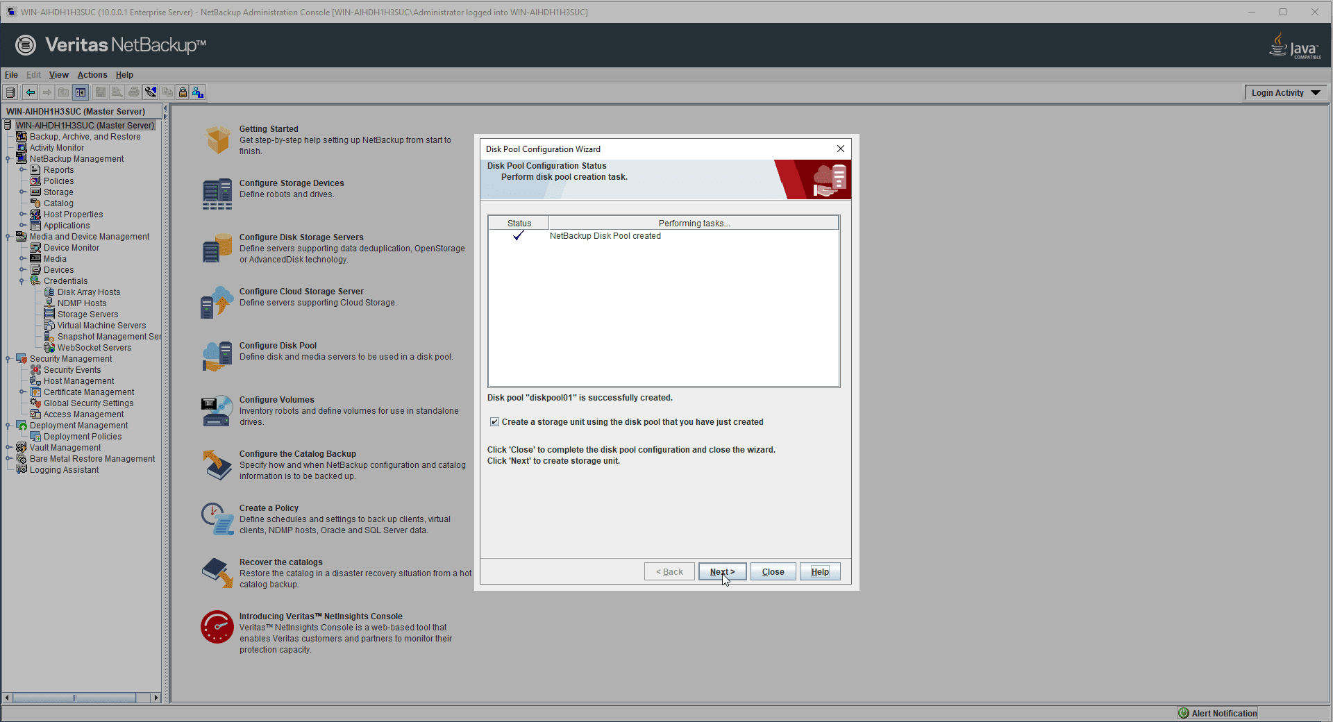
Task: Click the padlock icon in toolbar
Action: tap(183, 92)
